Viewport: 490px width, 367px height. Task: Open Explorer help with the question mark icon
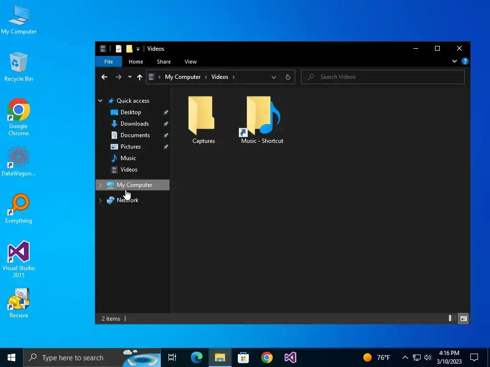click(x=465, y=61)
